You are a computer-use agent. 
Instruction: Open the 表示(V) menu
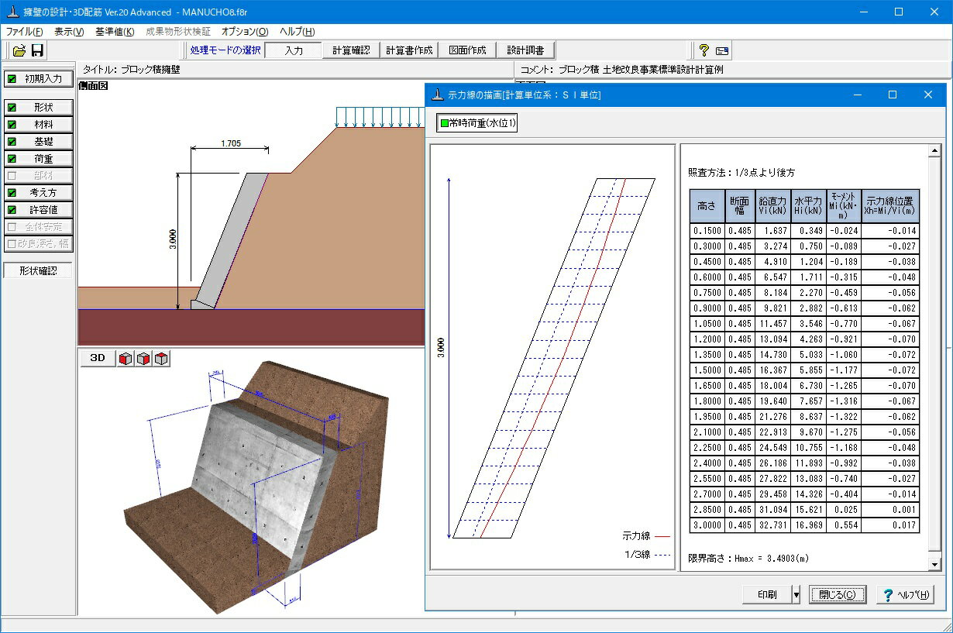coord(69,32)
